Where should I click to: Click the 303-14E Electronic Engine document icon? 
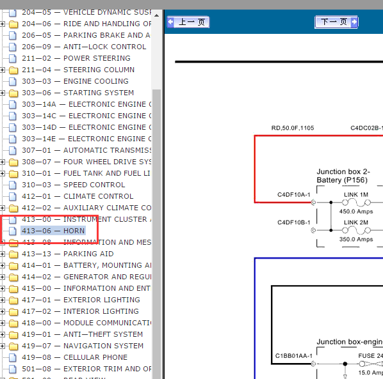13,139
